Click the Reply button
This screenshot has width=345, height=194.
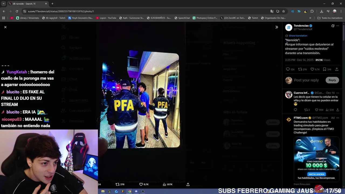pyautogui.click(x=332, y=80)
